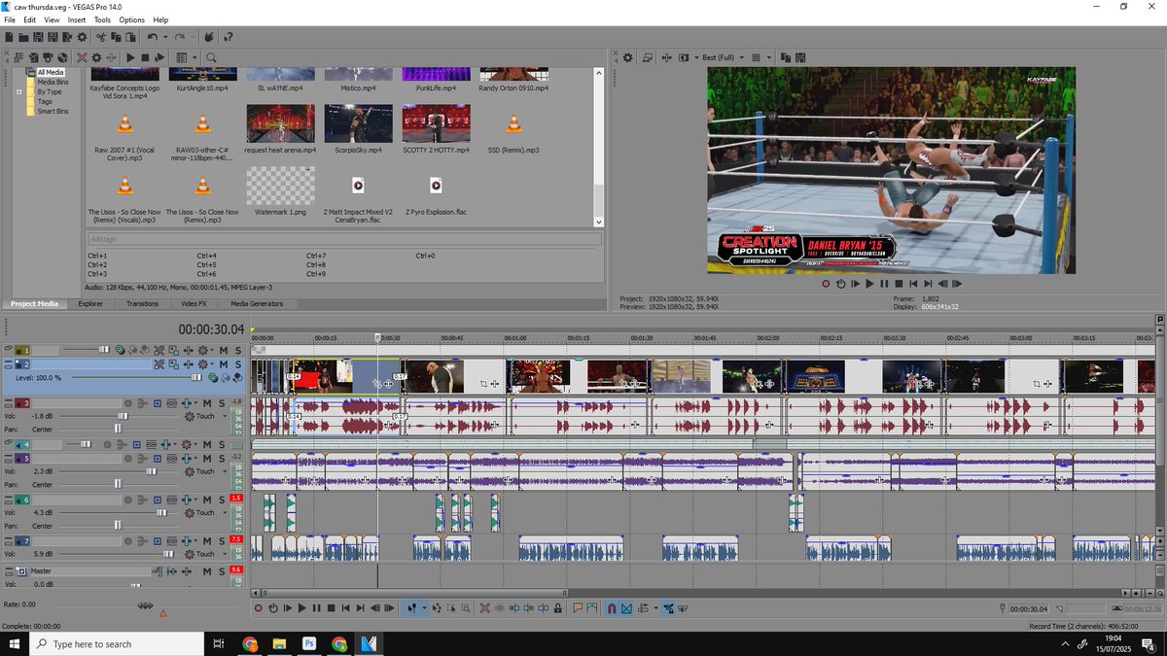Viewport: 1167px width, 656px height.
Task: Open the Tools menu
Action: [102, 19]
